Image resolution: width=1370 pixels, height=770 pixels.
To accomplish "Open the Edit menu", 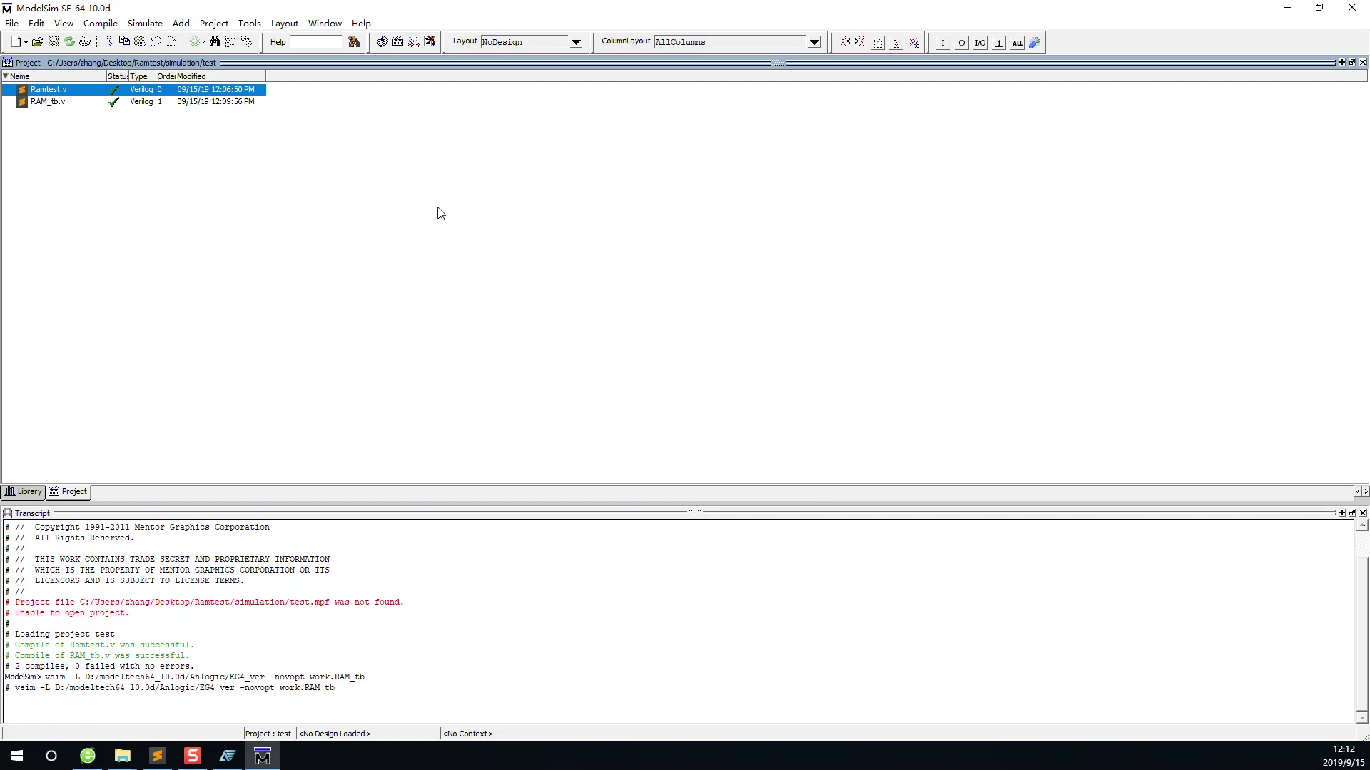I will [36, 23].
